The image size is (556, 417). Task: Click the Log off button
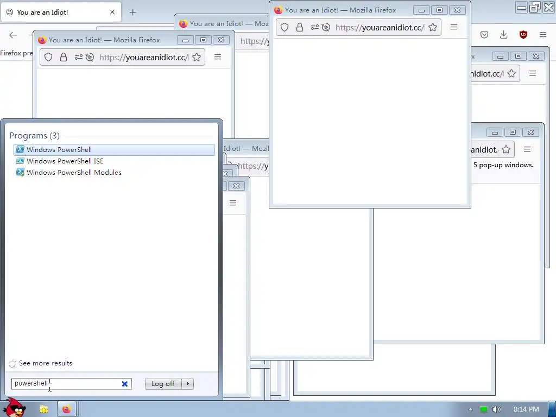(x=163, y=384)
